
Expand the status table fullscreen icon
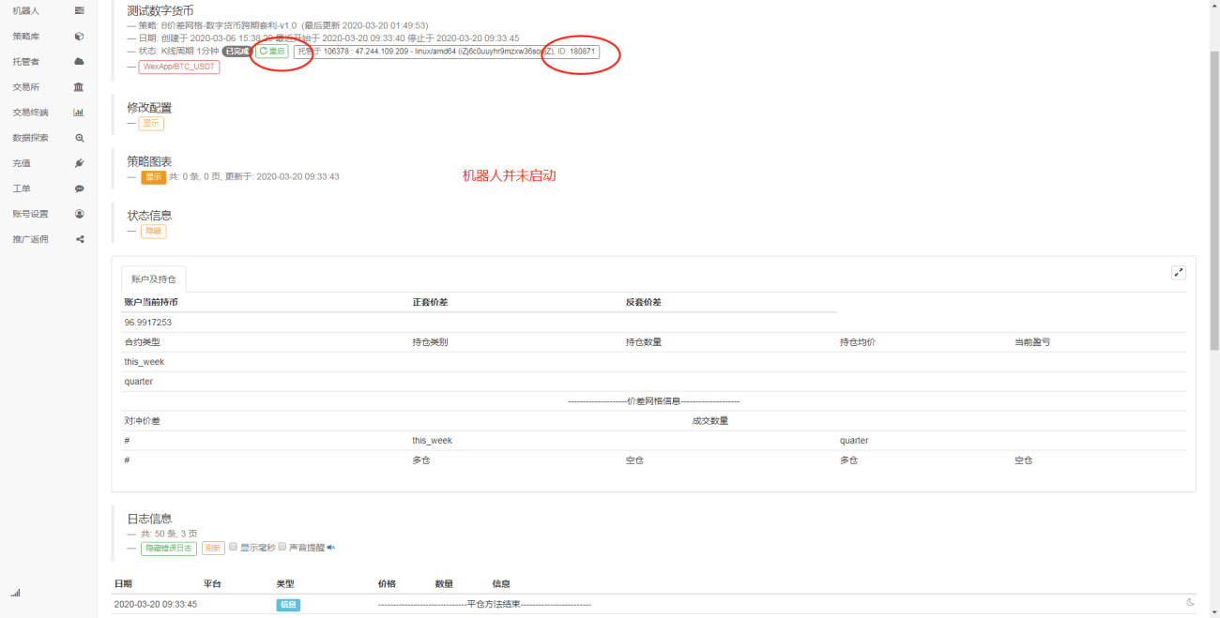(x=1179, y=273)
